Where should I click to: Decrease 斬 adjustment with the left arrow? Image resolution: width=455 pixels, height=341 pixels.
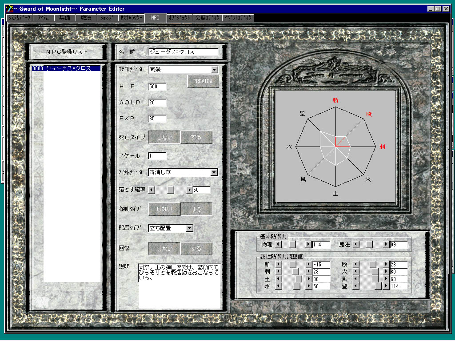[x=278, y=265]
